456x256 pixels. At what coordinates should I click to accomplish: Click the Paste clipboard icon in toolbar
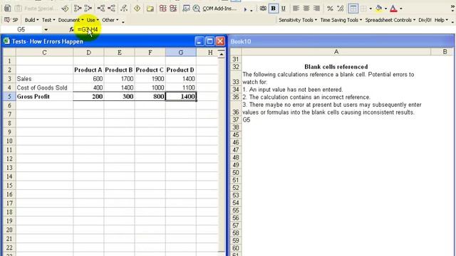8,9
